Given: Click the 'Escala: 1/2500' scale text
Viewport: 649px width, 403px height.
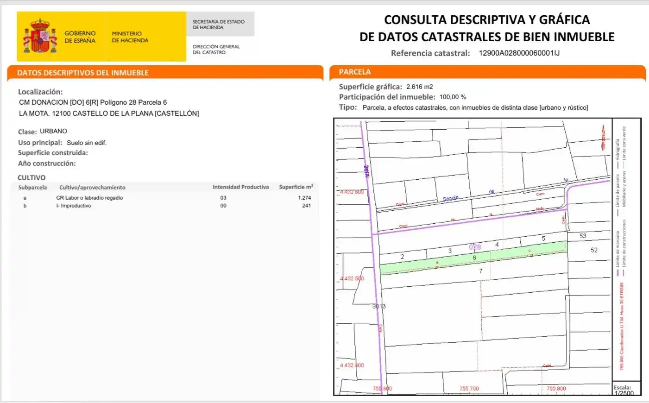Looking at the screenshot, I should click(x=624, y=390).
